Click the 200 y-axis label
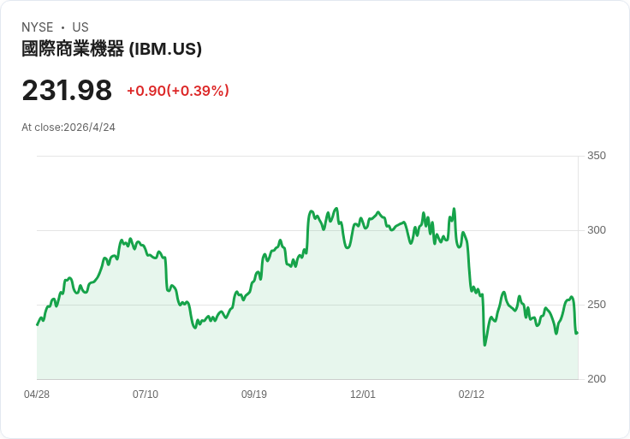The width and height of the screenshot is (630, 439). (x=596, y=379)
